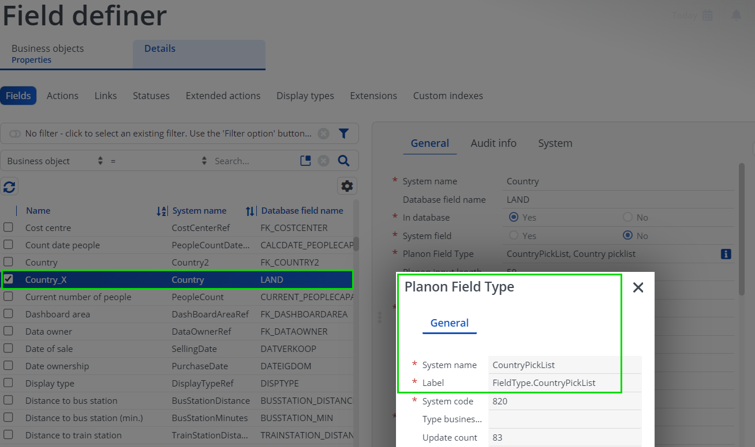The image size is (755, 447).
Task: Open the Extensions tab
Action: 373,96
